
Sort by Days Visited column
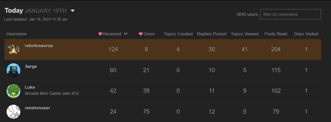[306, 34]
